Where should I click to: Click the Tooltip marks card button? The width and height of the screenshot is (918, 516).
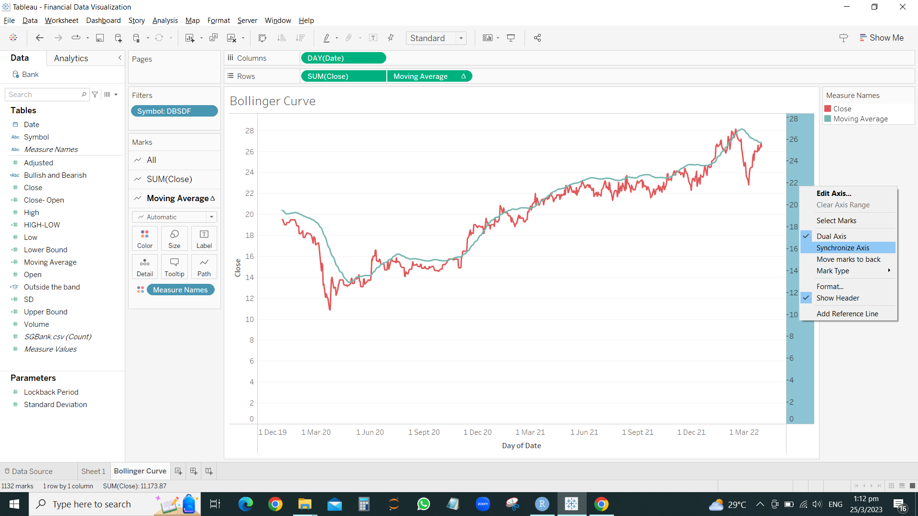click(x=174, y=267)
